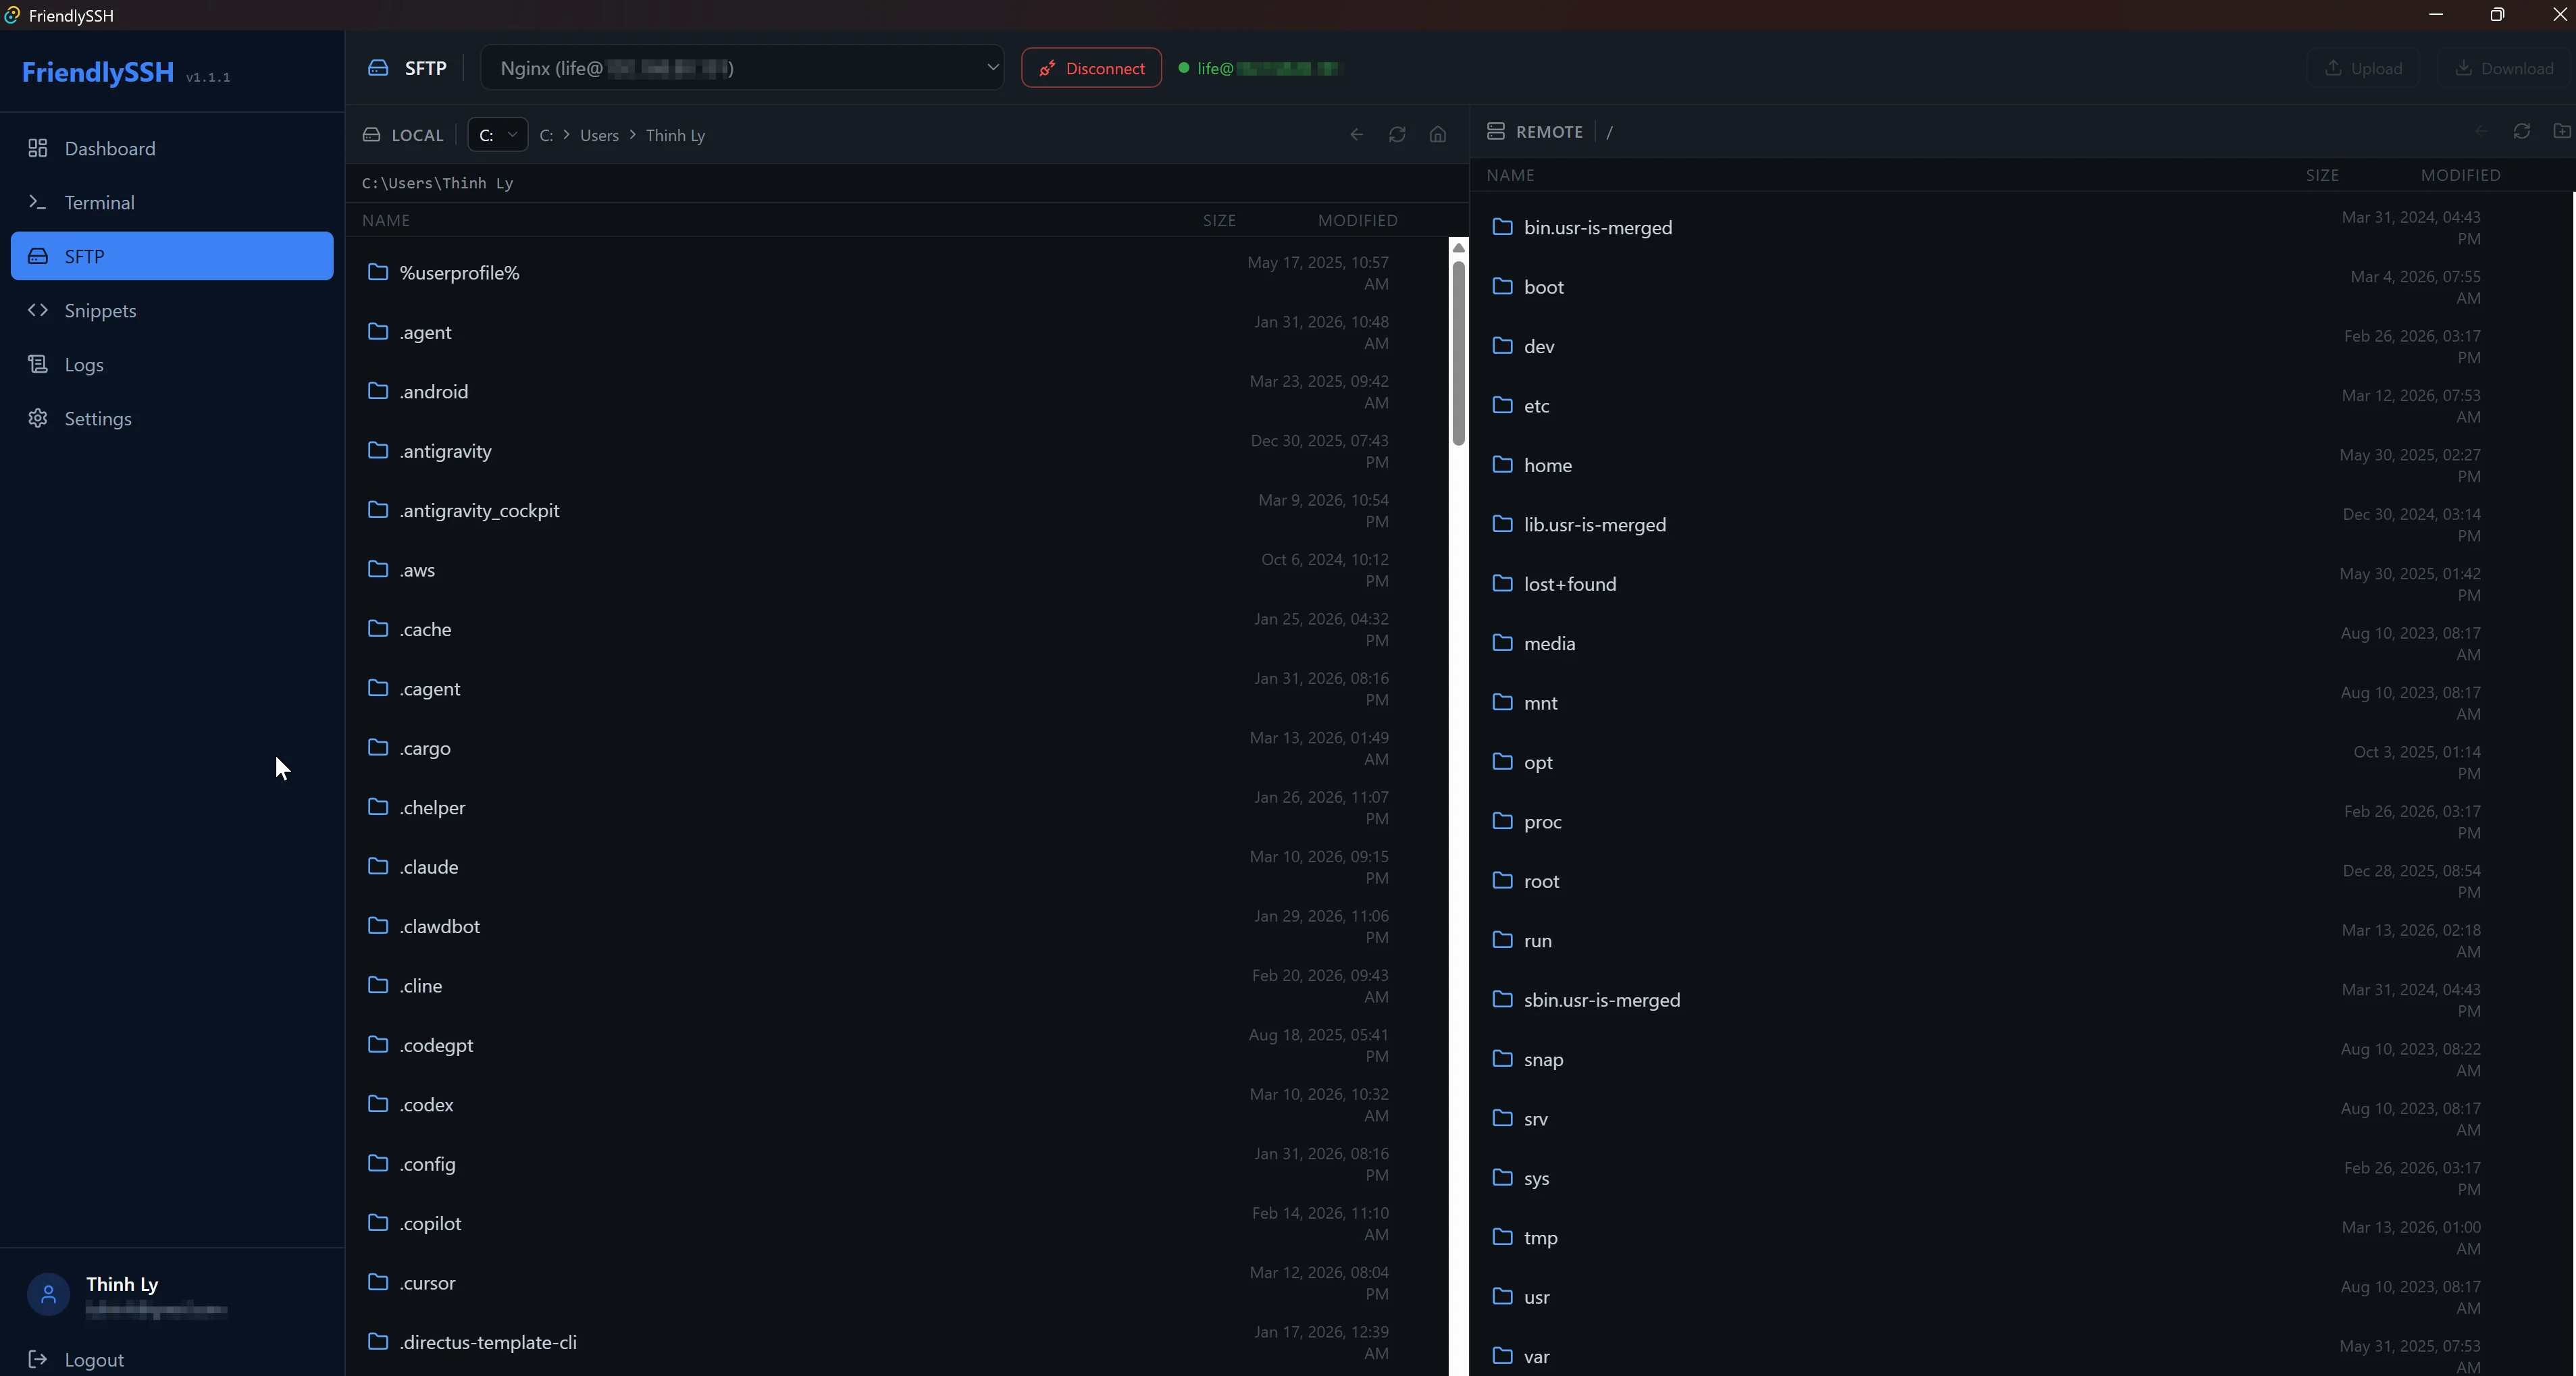
Task: Click the .cline folder name
Action: click(x=421, y=986)
